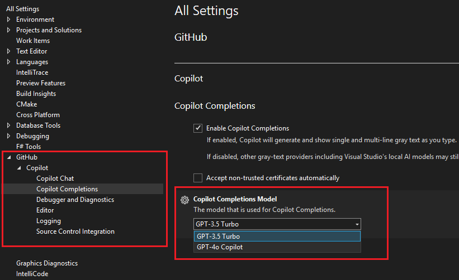
Task: Expand the Text Editor arrow
Action: tap(8, 51)
